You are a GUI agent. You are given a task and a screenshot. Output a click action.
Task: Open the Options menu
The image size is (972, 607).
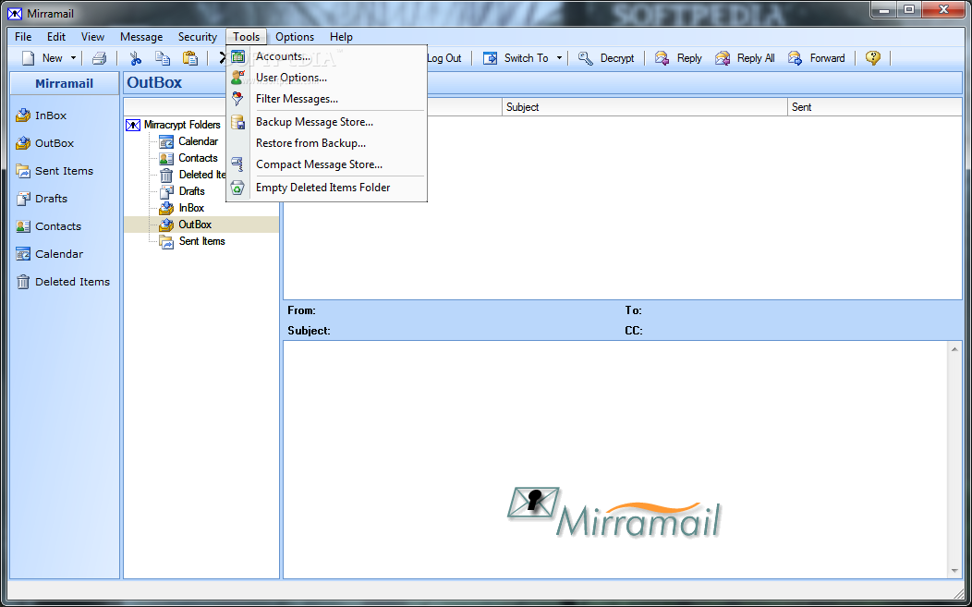[295, 37]
